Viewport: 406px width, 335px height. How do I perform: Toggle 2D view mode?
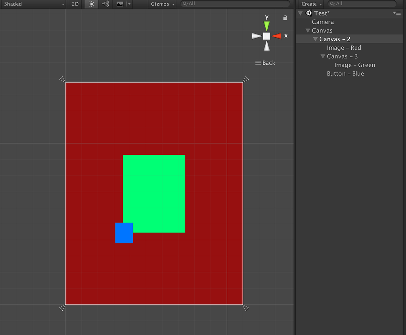pos(75,4)
